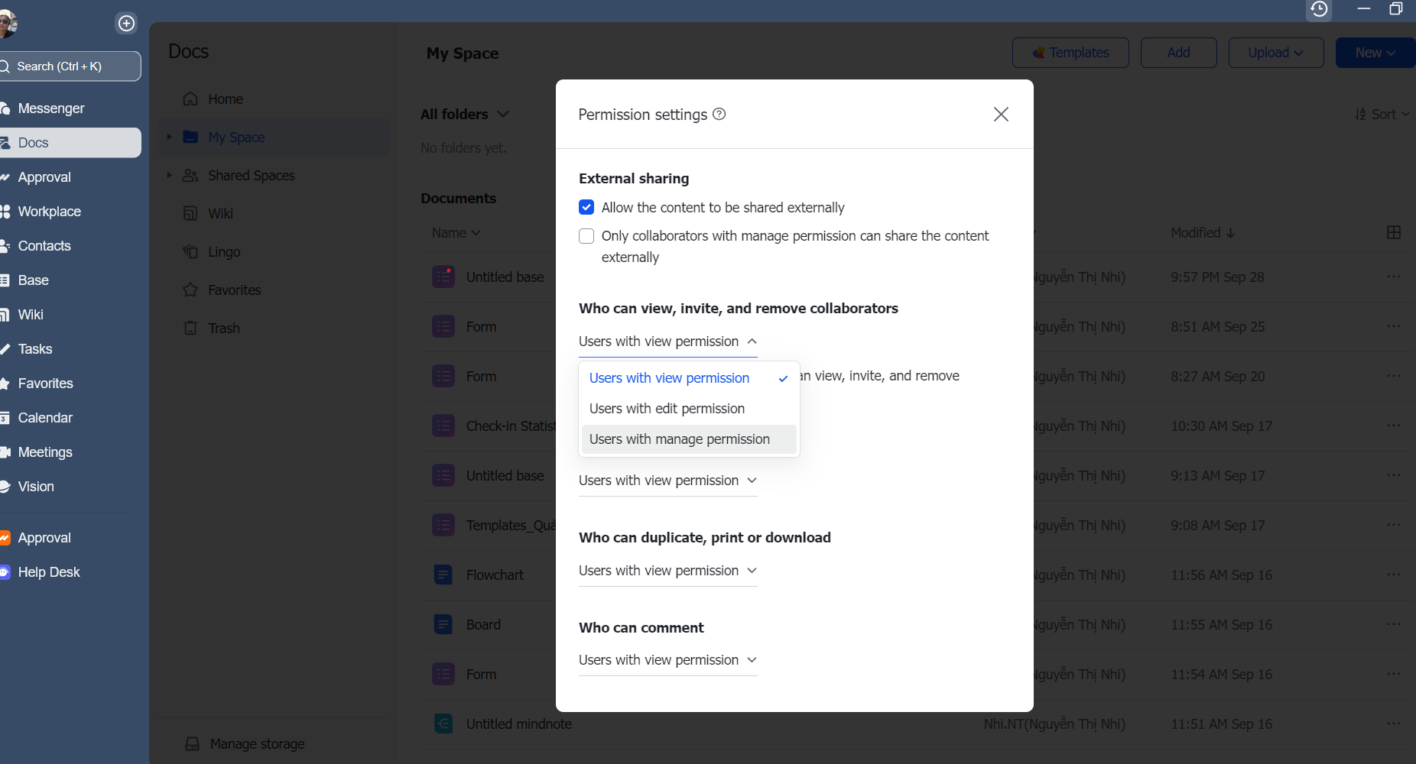Select Docs in the left sidebar
This screenshot has width=1416, height=764.
(x=69, y=143)
